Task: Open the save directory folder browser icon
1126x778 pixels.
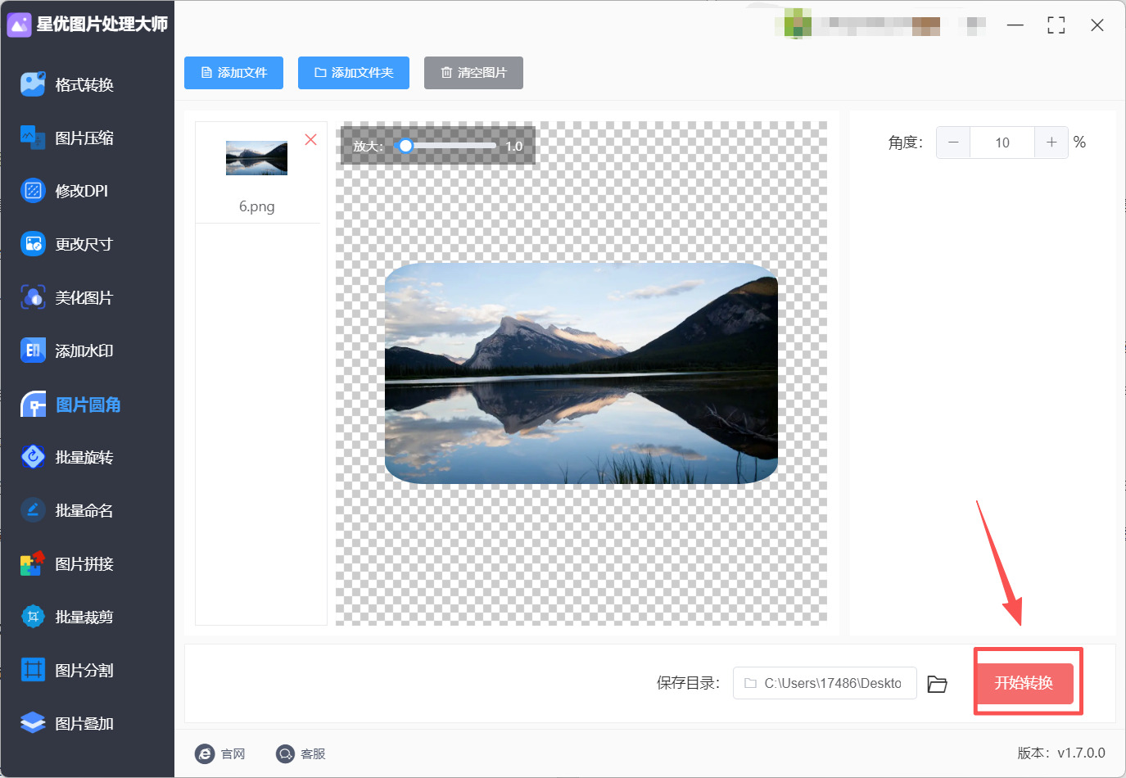Action: [x=937, y=684]
